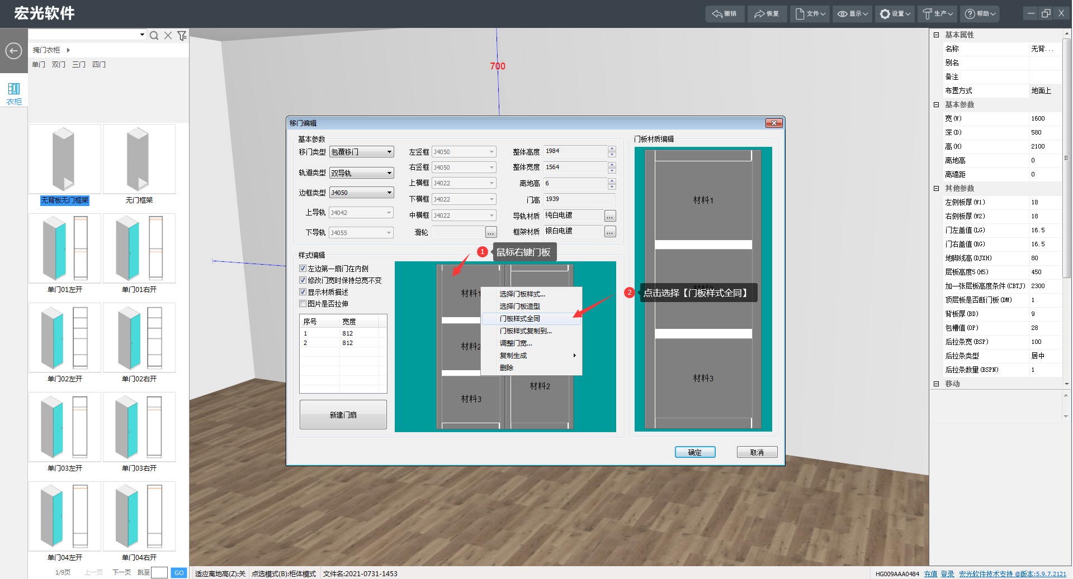Open 下导轨 J4055 dropdown

[361, 233]
